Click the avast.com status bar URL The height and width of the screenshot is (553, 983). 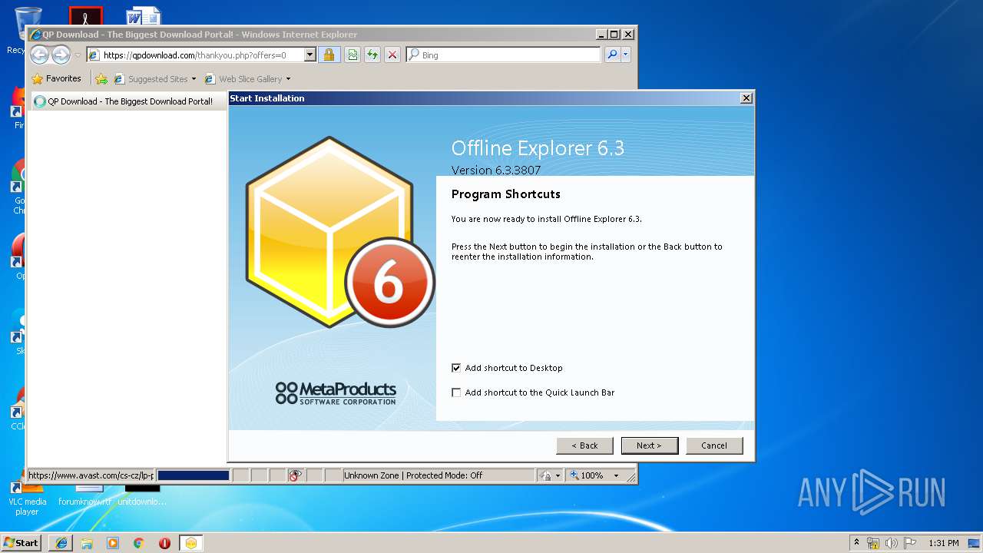[x=91, y=475]
